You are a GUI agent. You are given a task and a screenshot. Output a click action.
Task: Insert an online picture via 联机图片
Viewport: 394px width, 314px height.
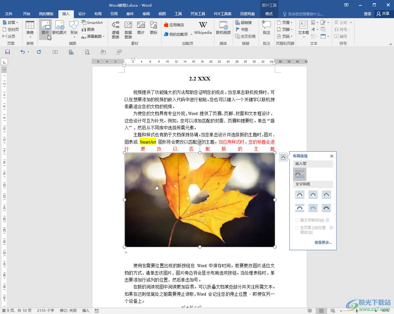(x=60, y=28)
